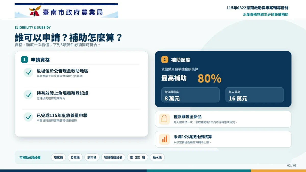This screenshot has height=172, width=306.
Task: Click the 每人最高 16 萬元 box
Action: pos(254,95)
